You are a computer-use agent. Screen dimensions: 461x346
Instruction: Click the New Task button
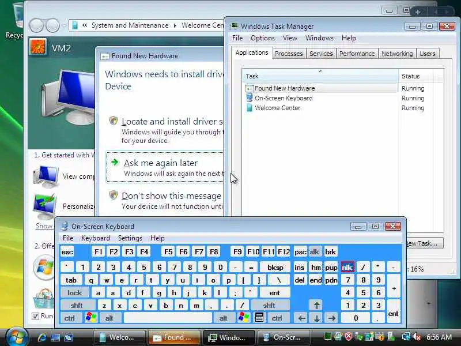coord(424,243)
